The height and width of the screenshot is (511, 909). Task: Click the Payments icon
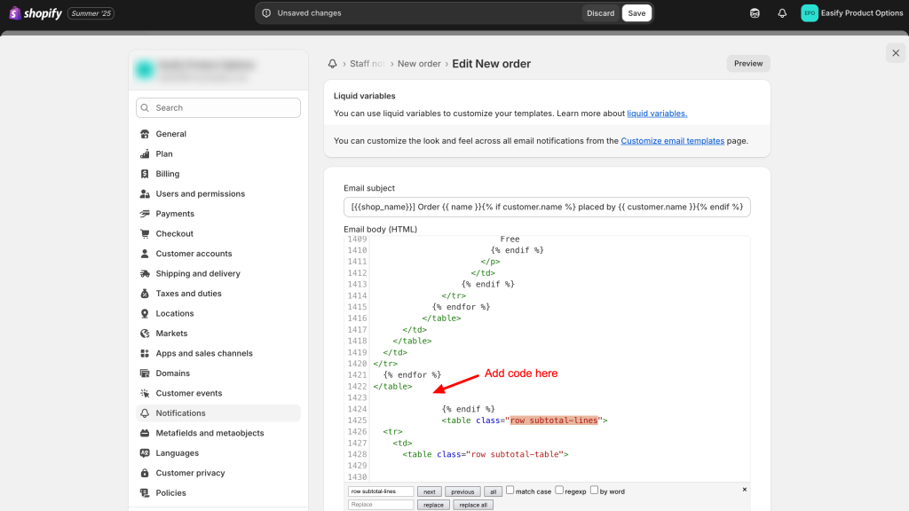[145, 214]
